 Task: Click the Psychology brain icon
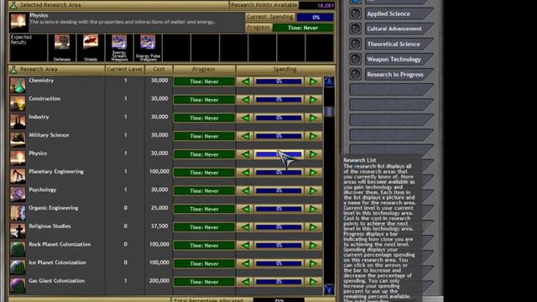click(x=18, y=194)
